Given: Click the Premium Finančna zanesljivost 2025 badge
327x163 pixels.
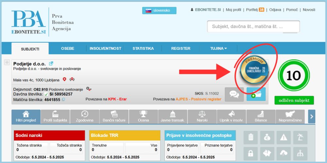Looking at the screenshot, I should tap(254, 70).
